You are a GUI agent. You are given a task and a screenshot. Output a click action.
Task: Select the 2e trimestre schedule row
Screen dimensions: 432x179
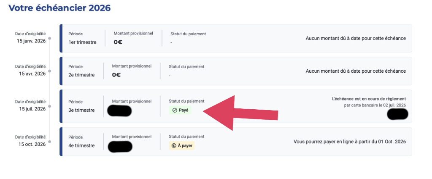coord(236,71)
